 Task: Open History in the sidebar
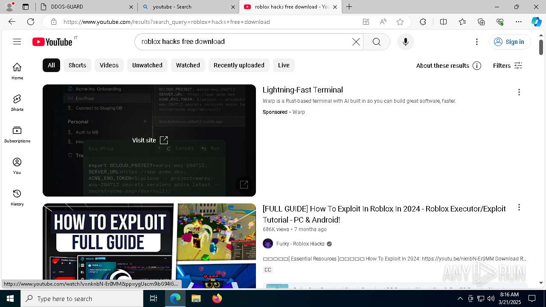click(x=17, y=197)
